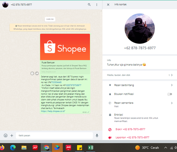Open Pesan berbintang section

click(x=140, y=85)
